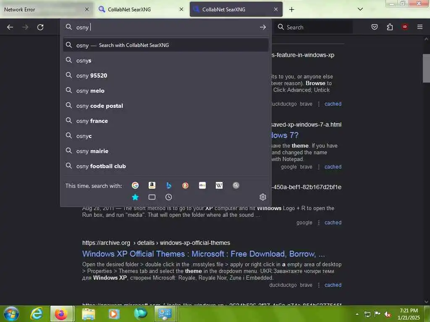This screenshot has width=430, height=322.
Task: Search this time with Amazon icon
Action: pos(152,186)
